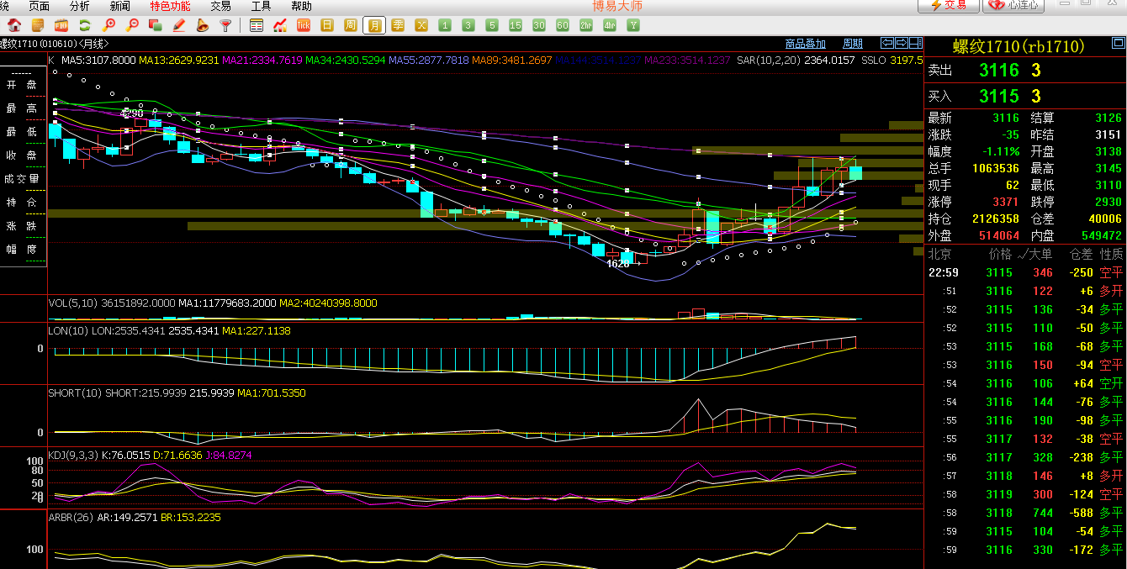Viewport: 1127px width, 569px height.
Task: Open the price alert bell icon
Action: tap(203, 25)
